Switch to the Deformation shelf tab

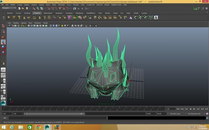pos(48,13)
